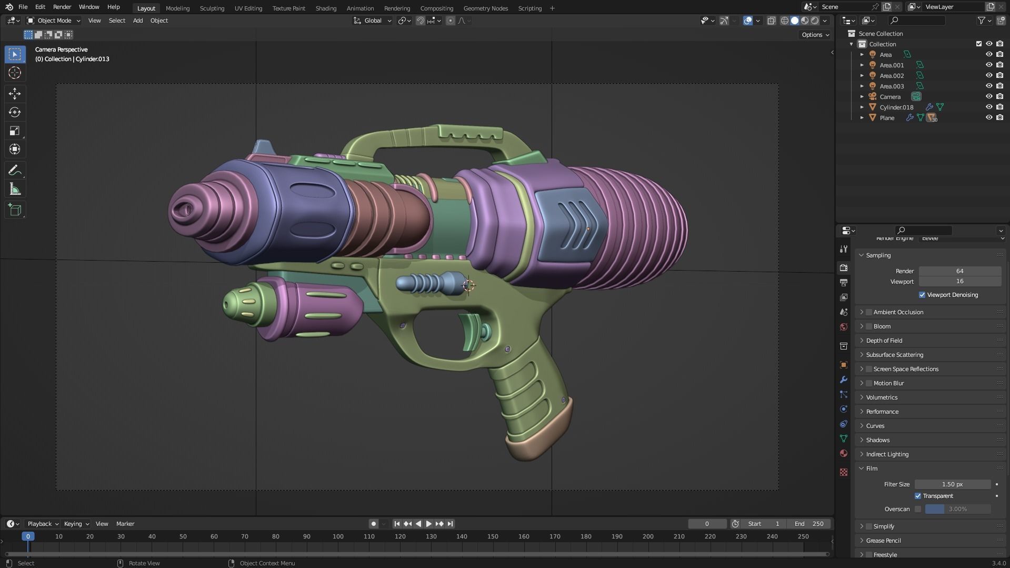Switch to Geometry Nodes workspace tab

485,8
